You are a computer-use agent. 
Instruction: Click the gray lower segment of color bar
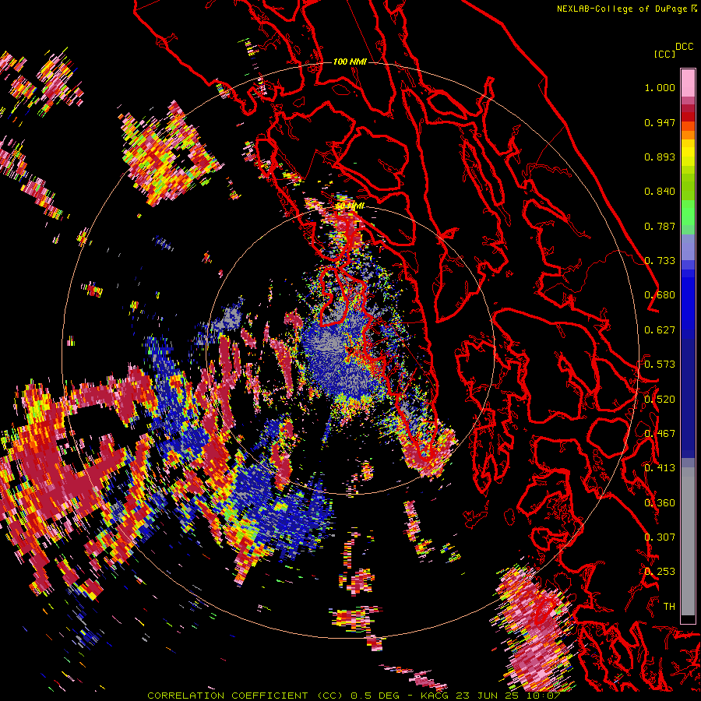click(x=688, y=541)
